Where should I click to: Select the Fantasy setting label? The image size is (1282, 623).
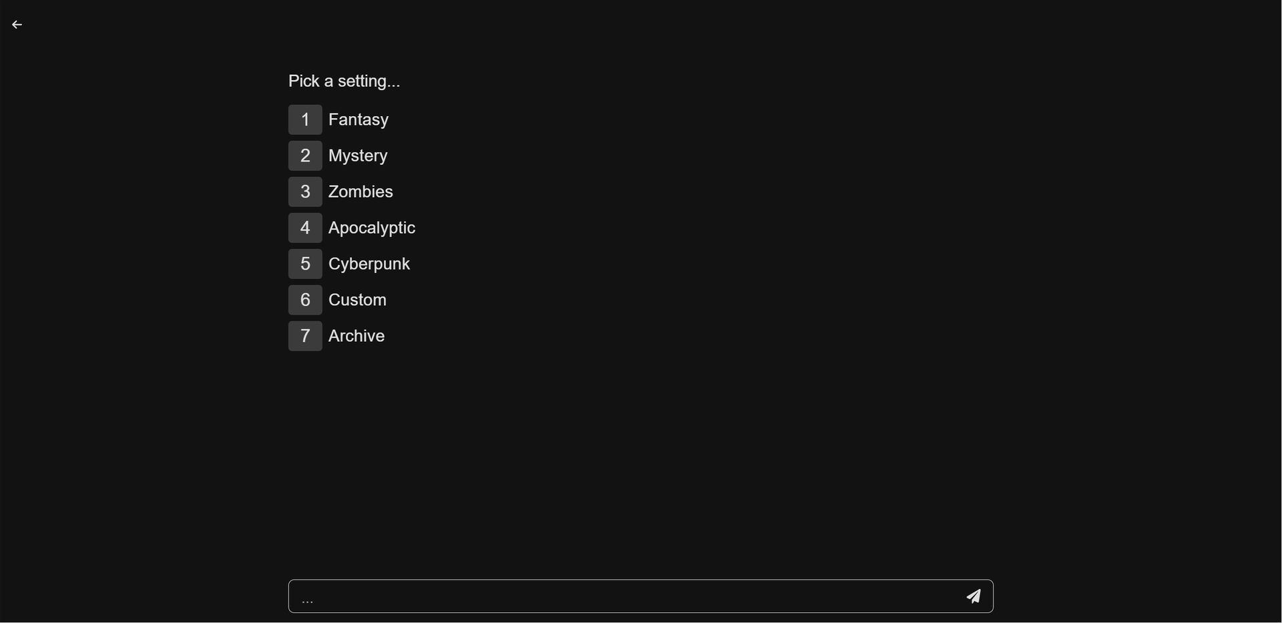[359, 120]
